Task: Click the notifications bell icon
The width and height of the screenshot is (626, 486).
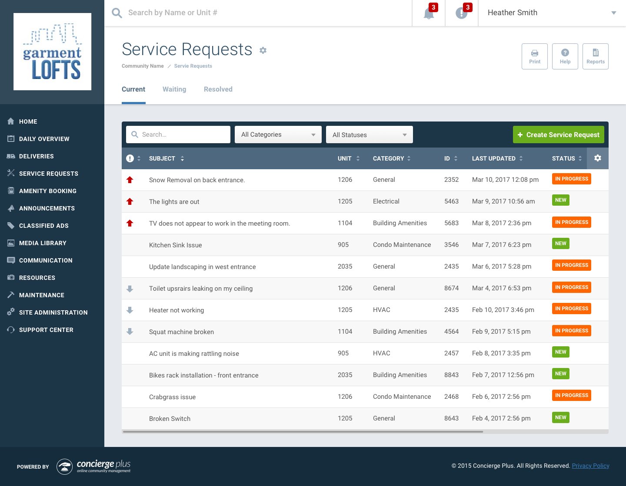Action: (x=428, y=13)
